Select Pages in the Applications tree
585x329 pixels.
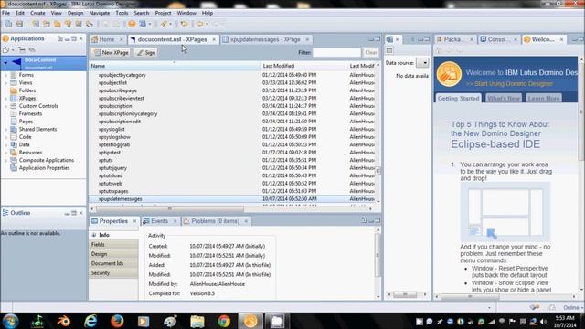coord(26,122)
